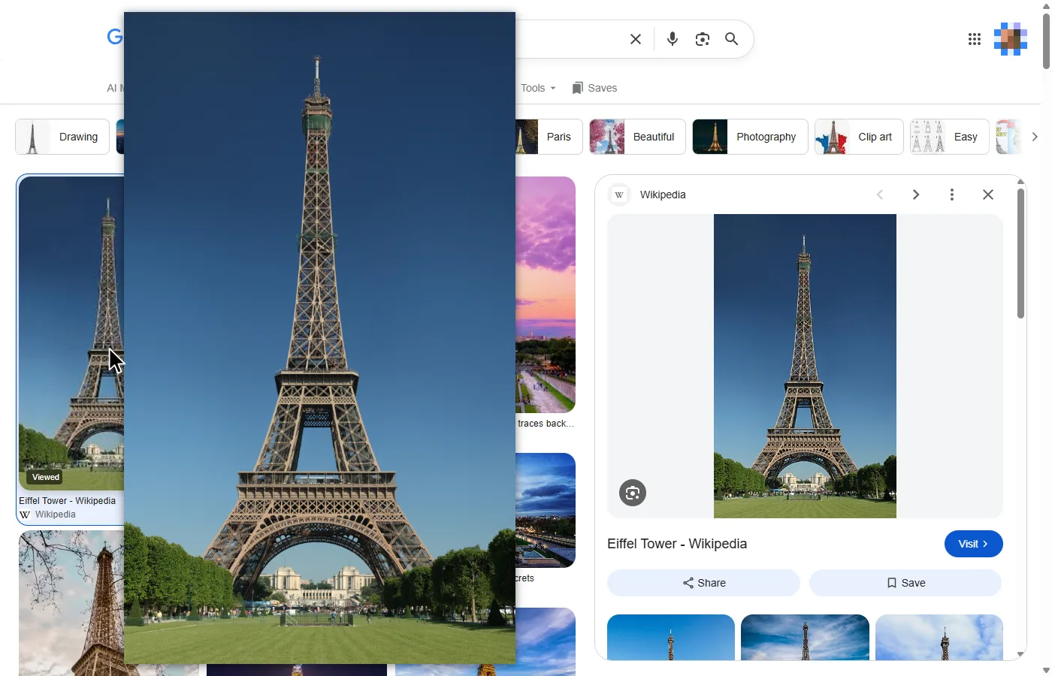
Task: Open third related image under Save button
Action: [x=939, y=638]
